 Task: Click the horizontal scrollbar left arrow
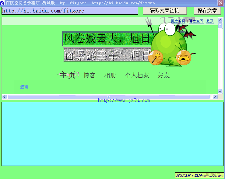coord(5,97)
